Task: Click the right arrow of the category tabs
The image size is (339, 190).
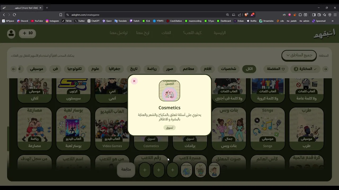Action: tap(325, 69)
